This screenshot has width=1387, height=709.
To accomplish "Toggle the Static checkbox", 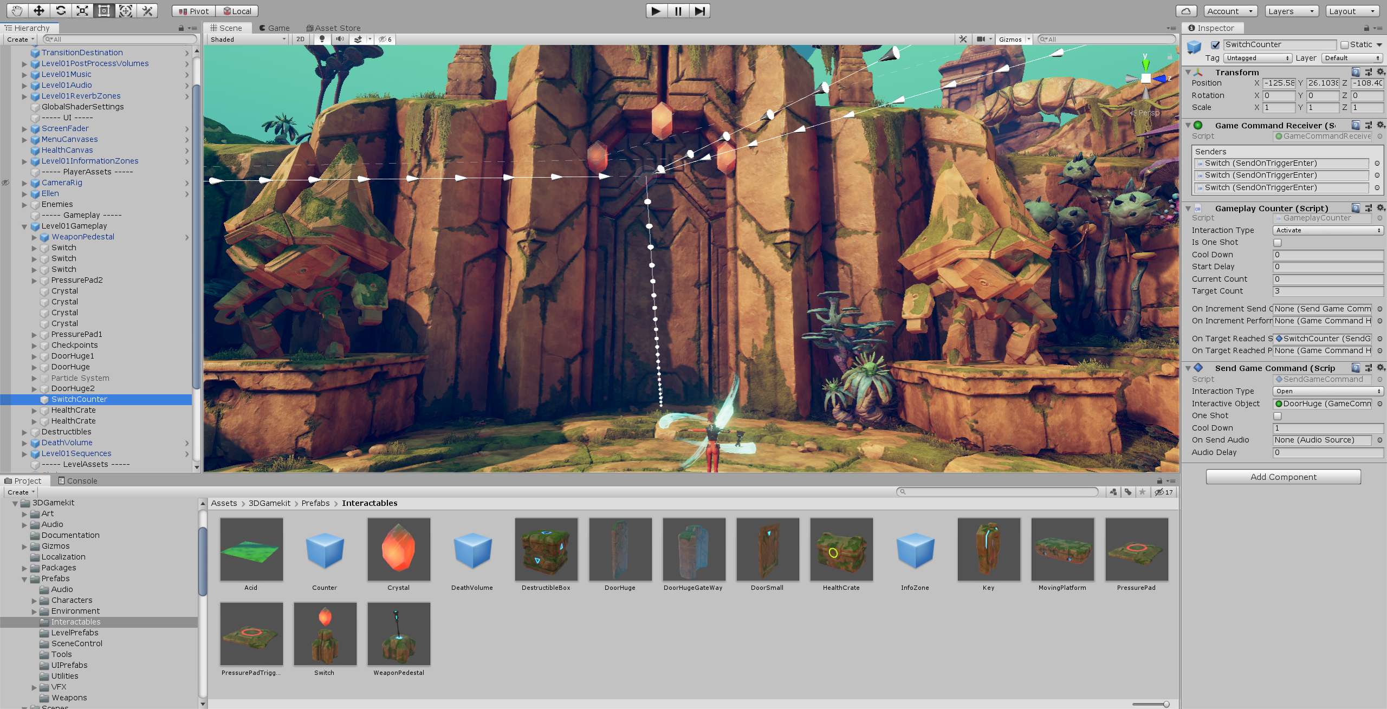I will 1344,45.
